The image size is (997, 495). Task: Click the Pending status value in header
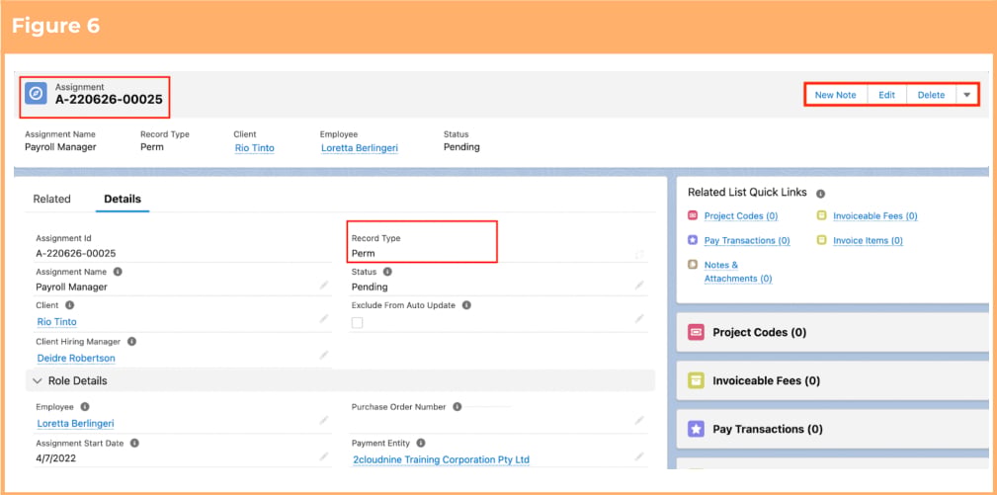pos(461,147)
